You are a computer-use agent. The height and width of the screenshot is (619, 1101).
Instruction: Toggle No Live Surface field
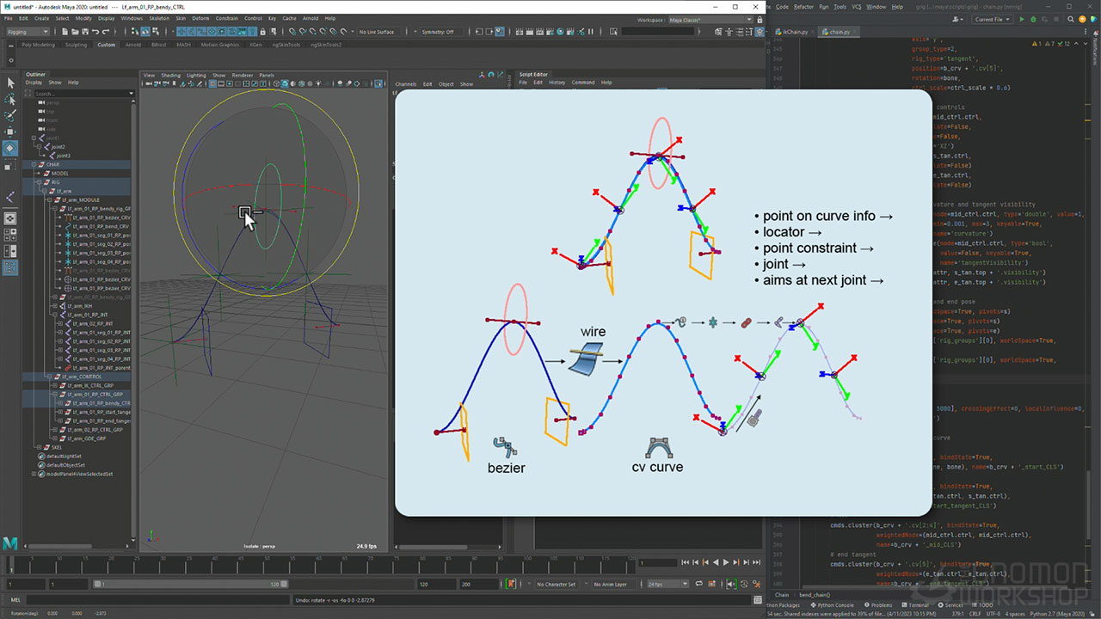pos(377,32)
